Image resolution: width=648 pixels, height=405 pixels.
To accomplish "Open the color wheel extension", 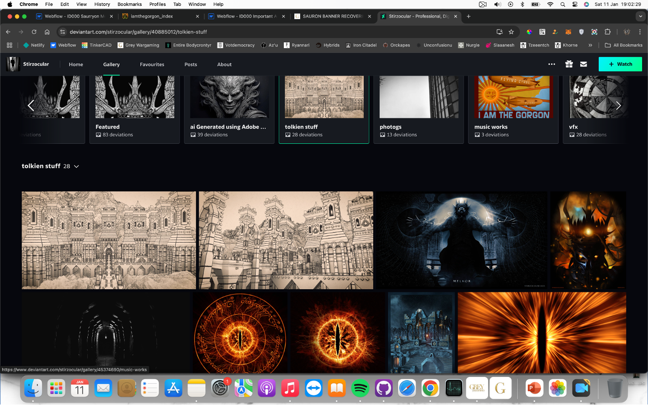I will tap(529, 32).
